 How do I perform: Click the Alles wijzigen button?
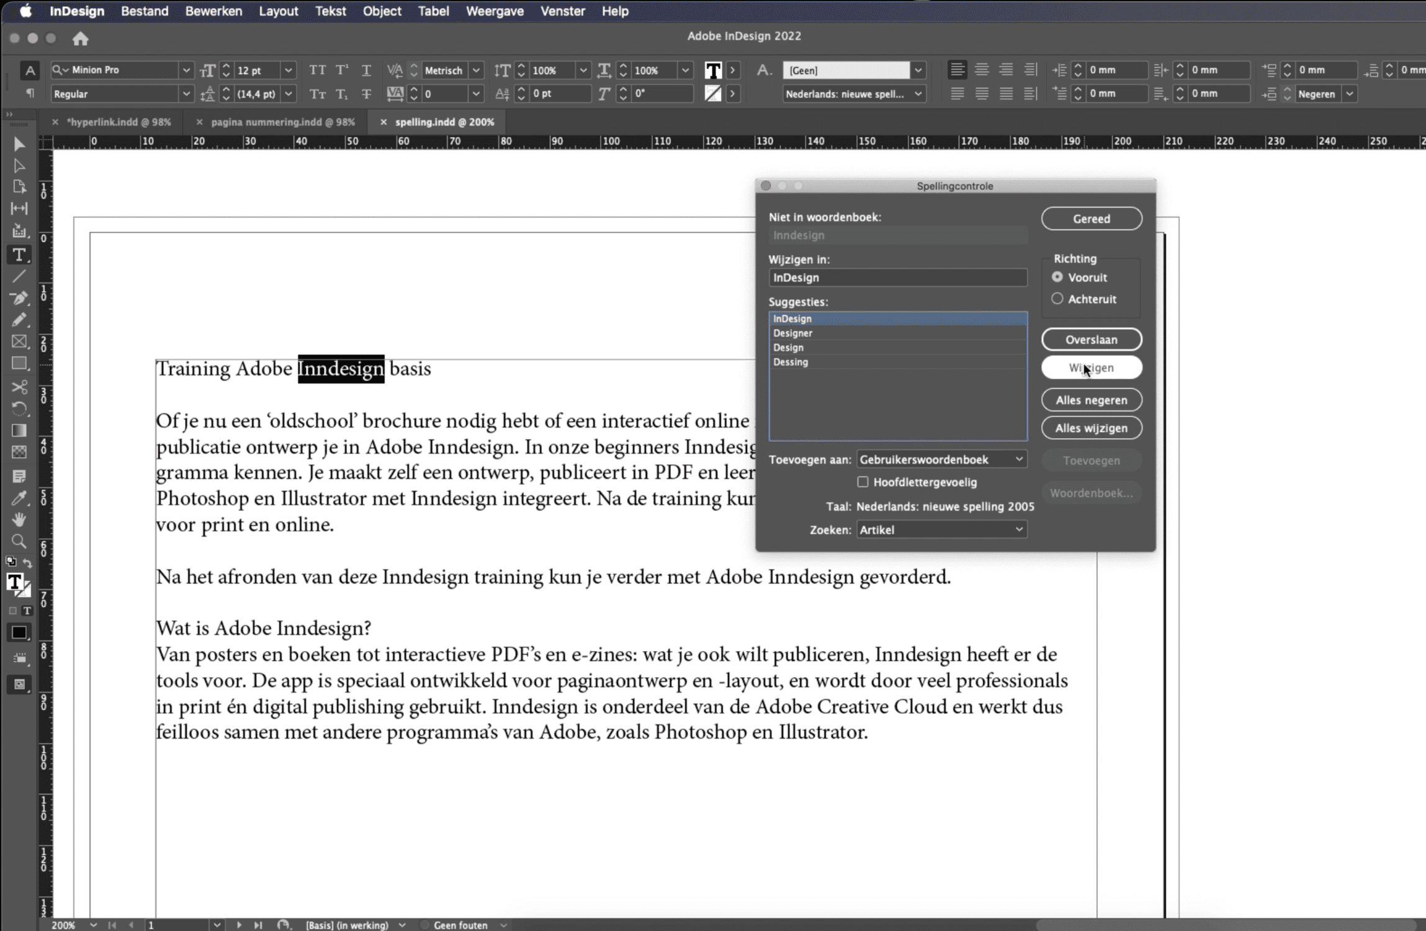point(1091,428)
